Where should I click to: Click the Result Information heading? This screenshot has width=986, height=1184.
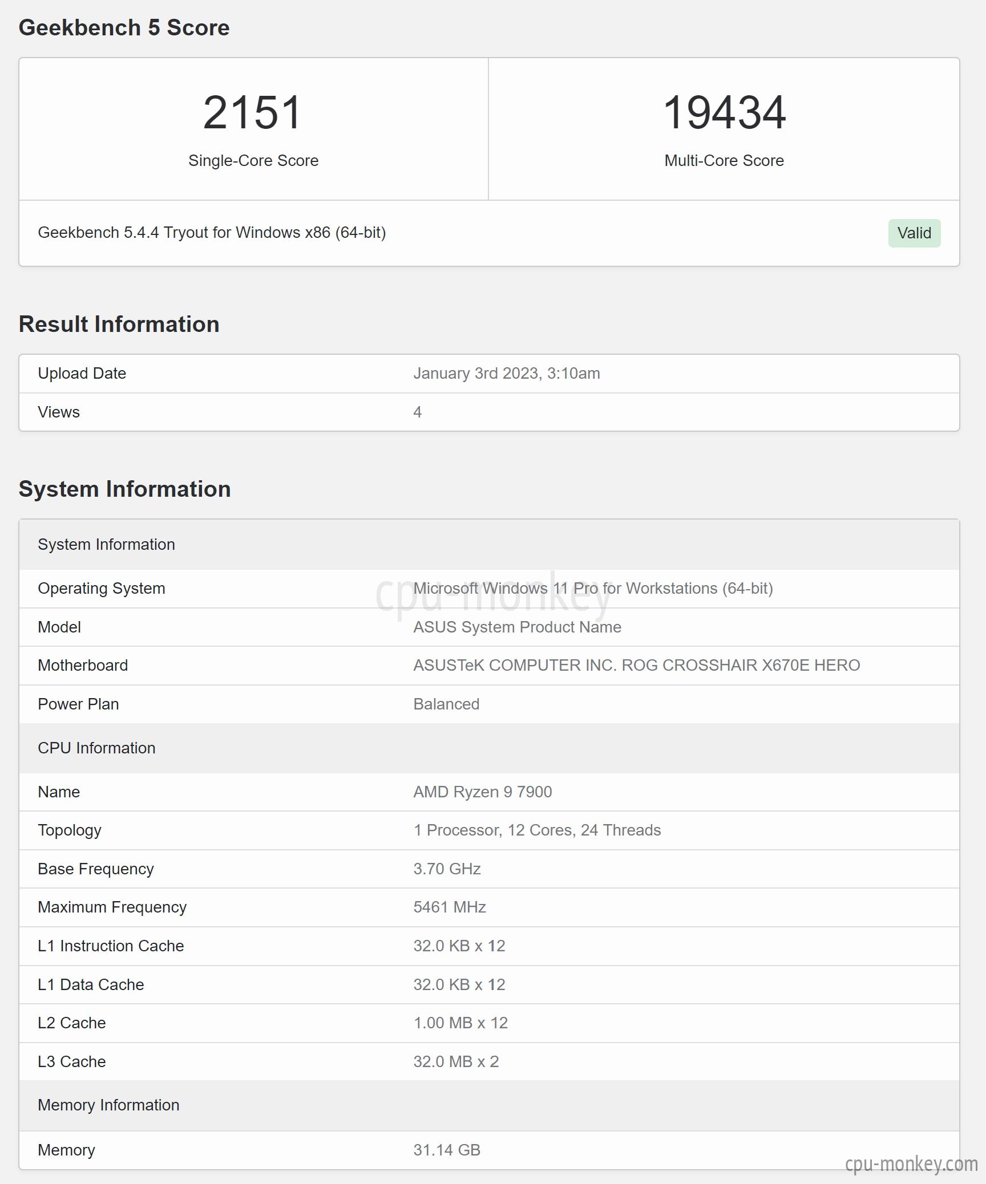[119, 324]
